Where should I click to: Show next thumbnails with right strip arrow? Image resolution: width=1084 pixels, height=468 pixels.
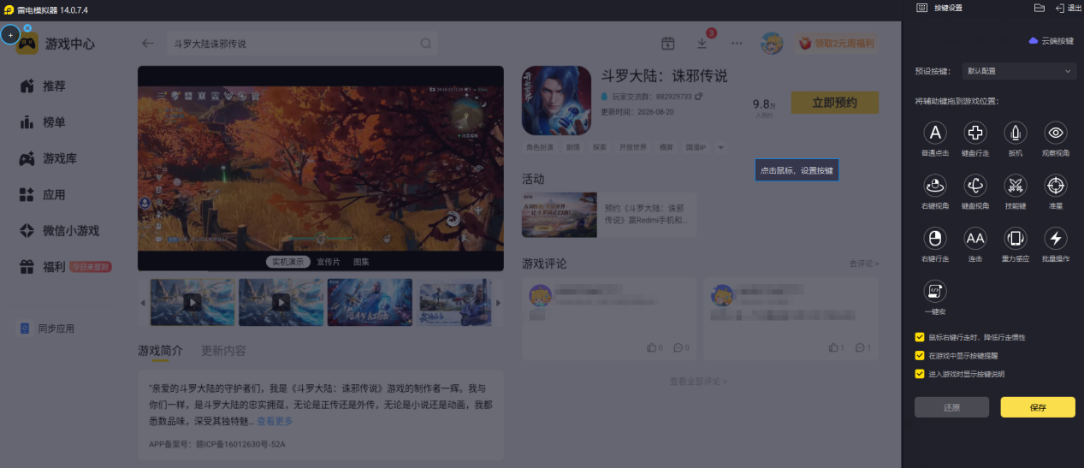499,302
